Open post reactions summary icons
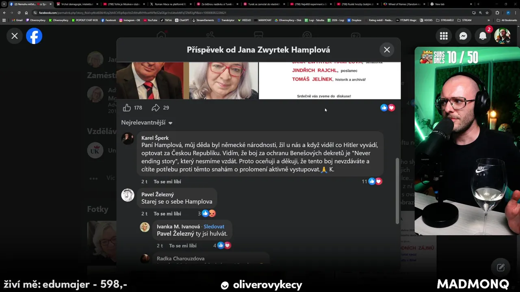 pyautogui.click(x=388, y=107)
